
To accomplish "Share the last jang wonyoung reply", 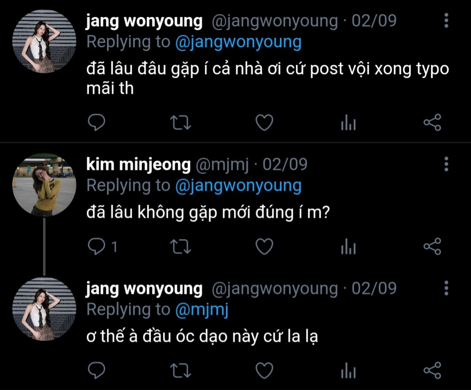I will 432,370.
